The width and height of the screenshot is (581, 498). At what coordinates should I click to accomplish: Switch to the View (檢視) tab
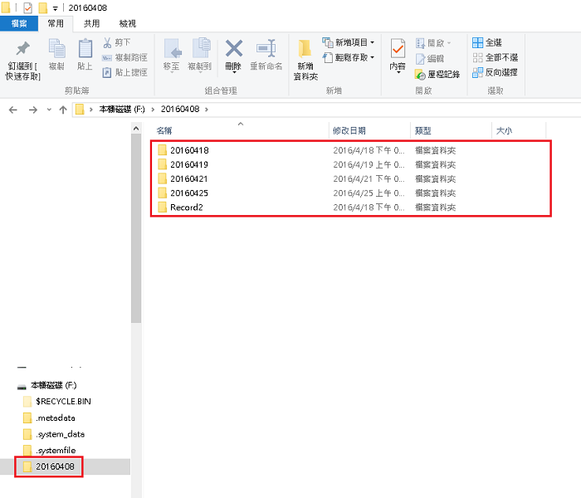127,24
